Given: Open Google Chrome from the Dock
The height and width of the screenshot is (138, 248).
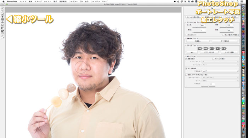Looking at the screenshot, I should tap(243, 14).
